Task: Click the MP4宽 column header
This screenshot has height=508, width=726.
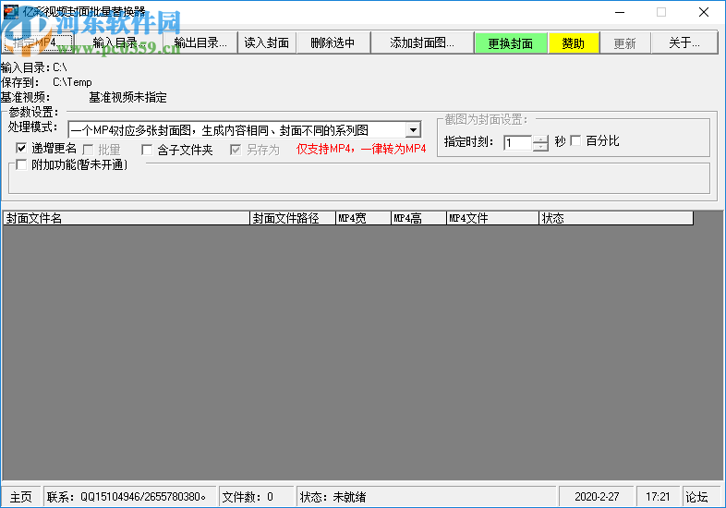Action: (364, 218)
